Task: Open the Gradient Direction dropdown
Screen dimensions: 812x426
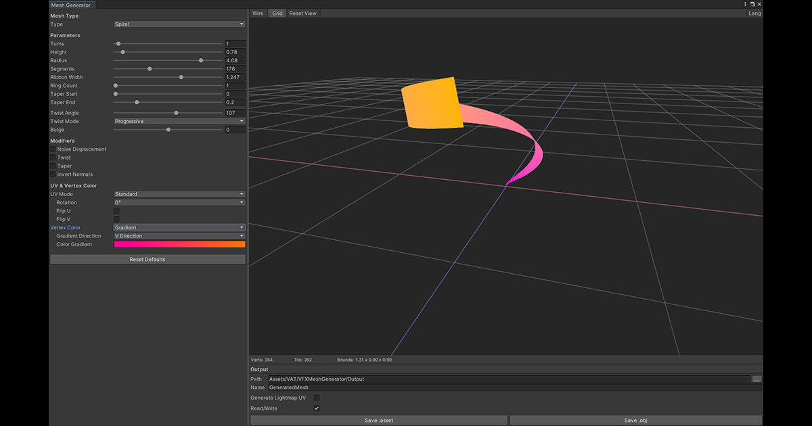Action: coord(179,236)
